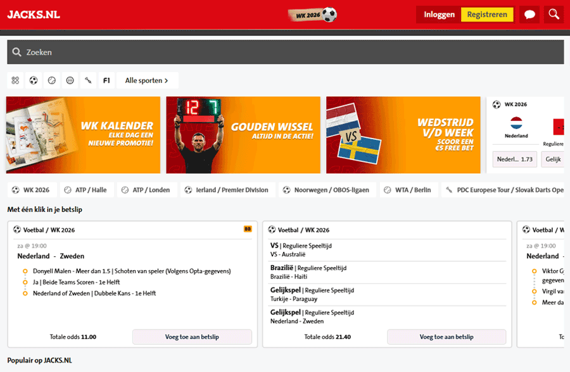Select the darts sport icon

pos(88,80)
